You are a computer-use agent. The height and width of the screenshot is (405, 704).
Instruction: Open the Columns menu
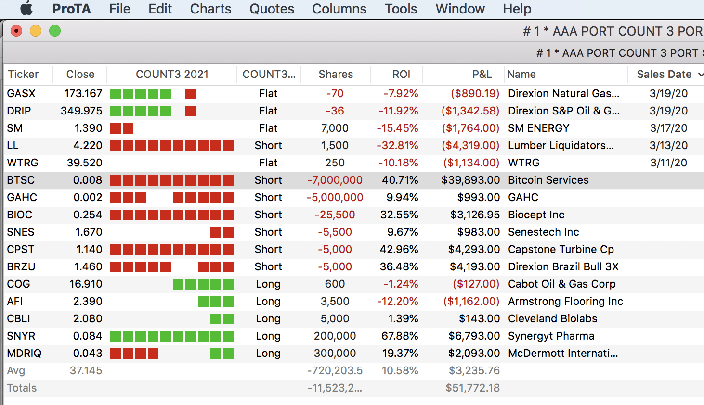tap(339, 9)
